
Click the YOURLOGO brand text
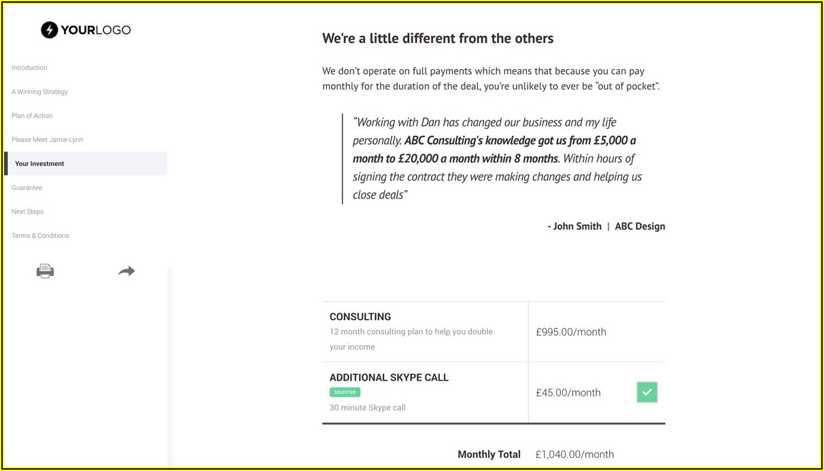95,30
